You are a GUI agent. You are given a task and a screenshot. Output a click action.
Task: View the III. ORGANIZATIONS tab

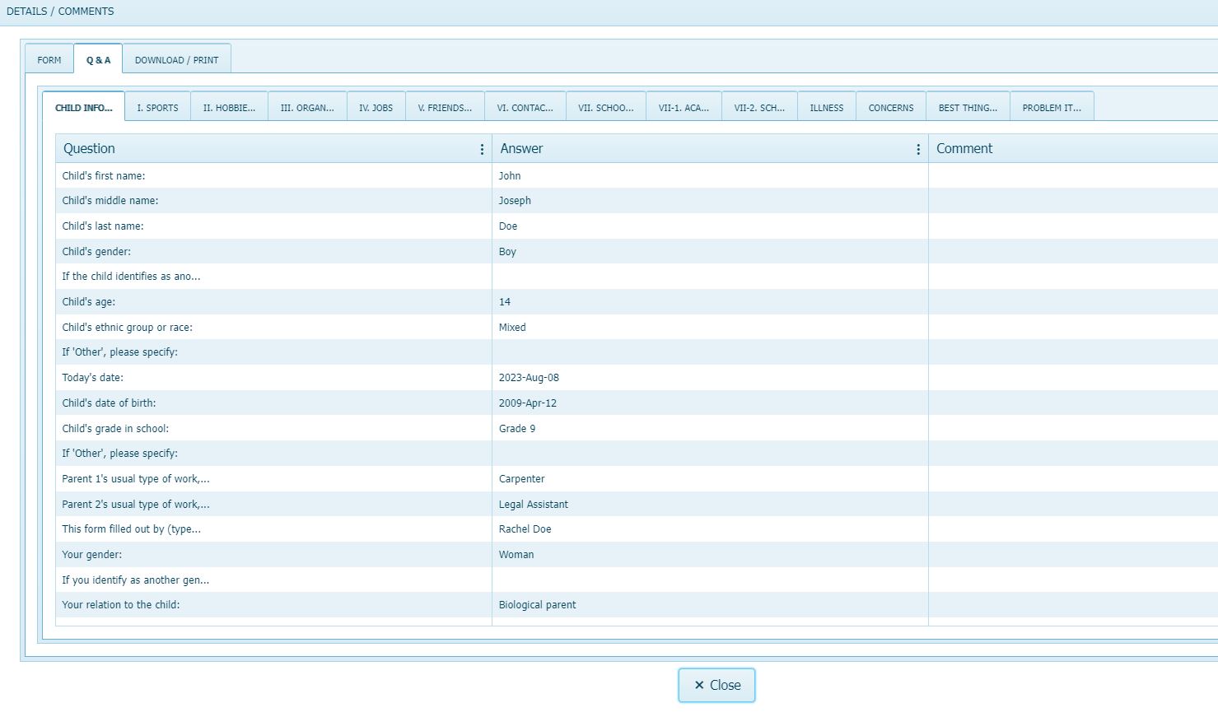click(306, 106)
